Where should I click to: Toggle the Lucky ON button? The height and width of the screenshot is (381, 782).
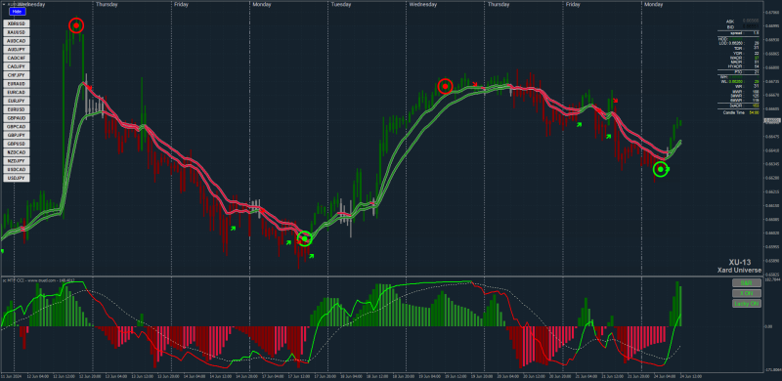coord(747,303)
